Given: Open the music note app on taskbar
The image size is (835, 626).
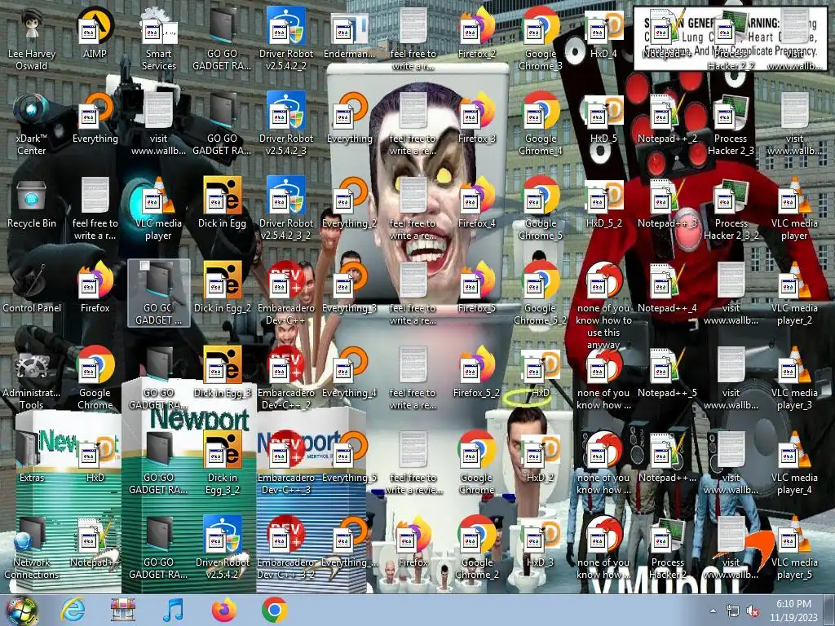Looking at the screenshot, I should coord(174,610).
